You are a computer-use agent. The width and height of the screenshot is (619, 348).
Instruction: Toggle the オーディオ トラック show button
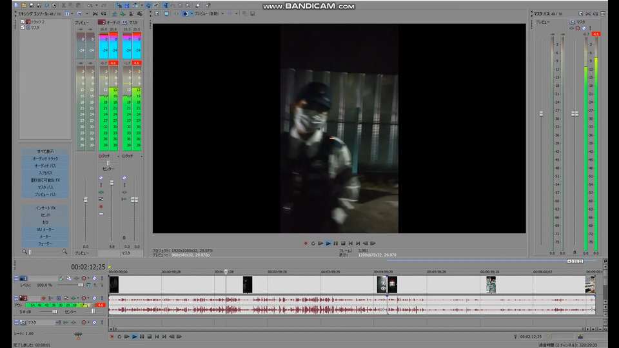tap(45, 159)
